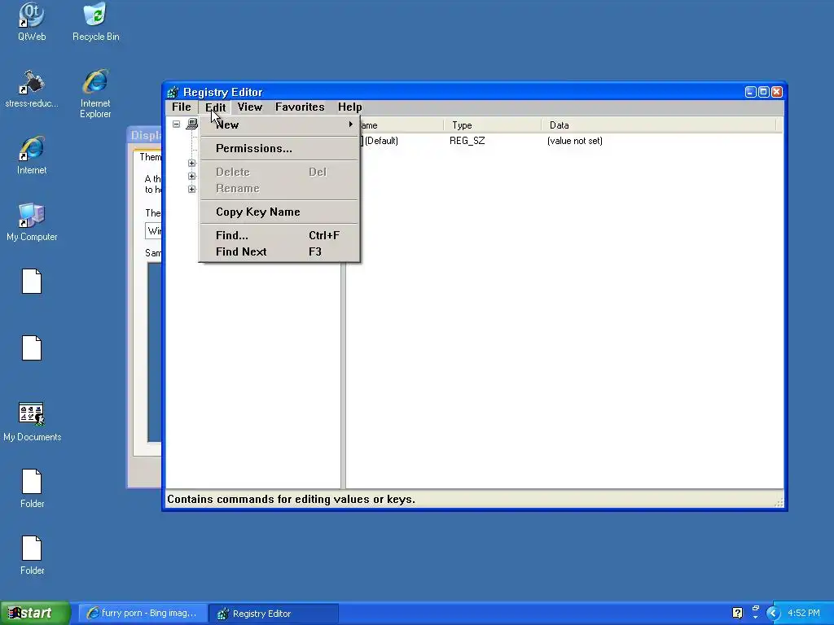Select the Internet shortcut icon
This screenshot has width=834, height=625.
pos(32,155)
